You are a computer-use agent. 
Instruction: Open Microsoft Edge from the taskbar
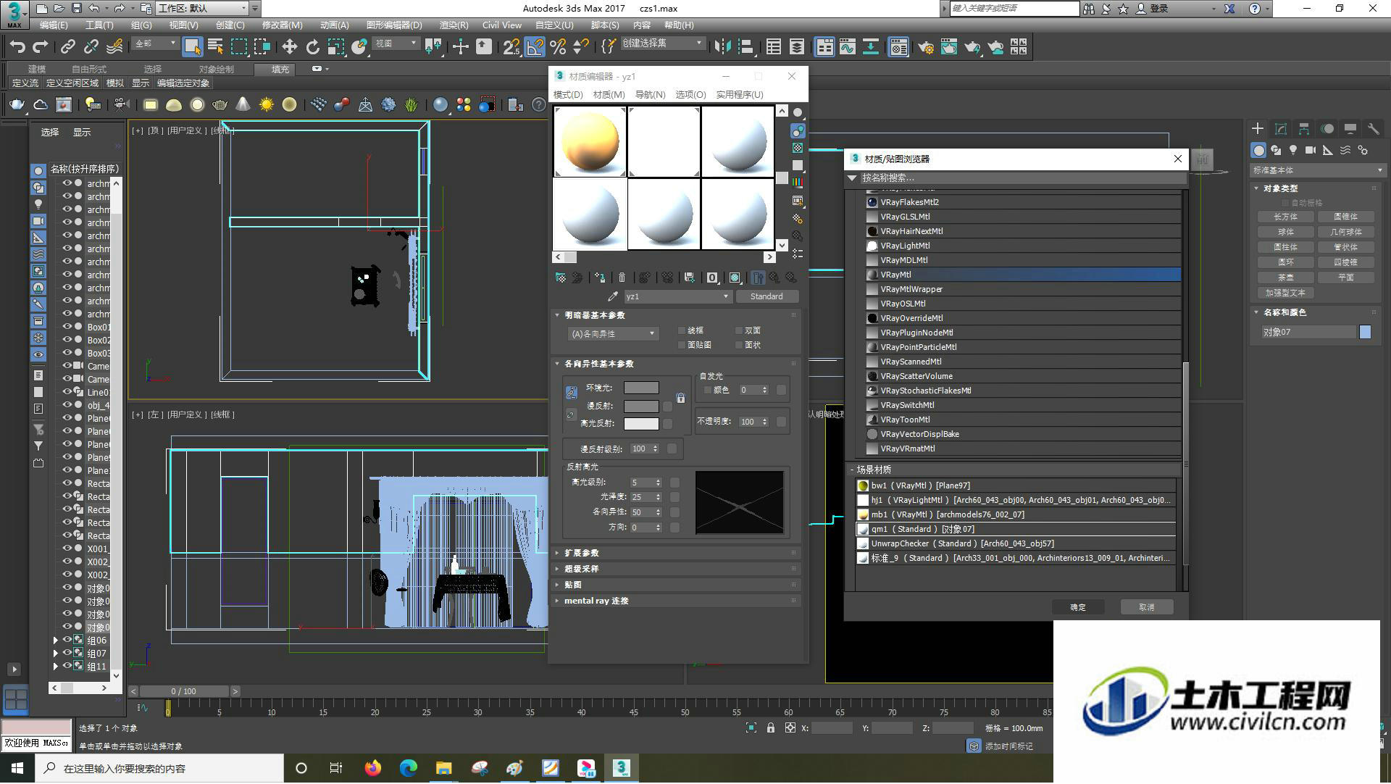(409, 768)
